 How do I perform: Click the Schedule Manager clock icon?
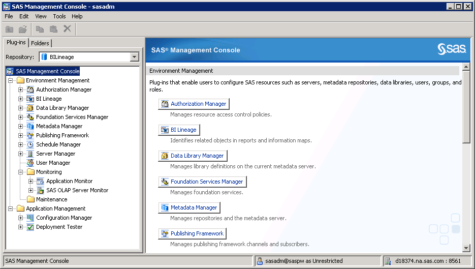30,144
